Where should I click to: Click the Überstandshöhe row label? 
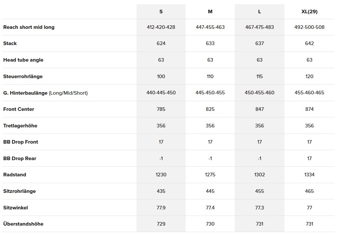(23, 224)
